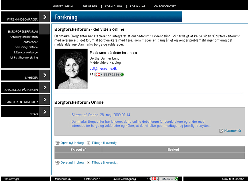Click upper Tilbage til oversigt link
Image resolution: width=250 pixels, height=182 pixels.
105,143
